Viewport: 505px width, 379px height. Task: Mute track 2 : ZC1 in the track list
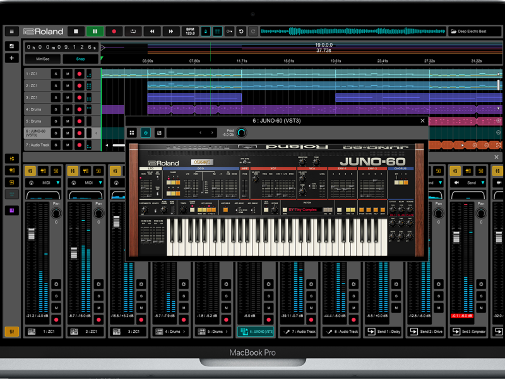coord(68,86)
